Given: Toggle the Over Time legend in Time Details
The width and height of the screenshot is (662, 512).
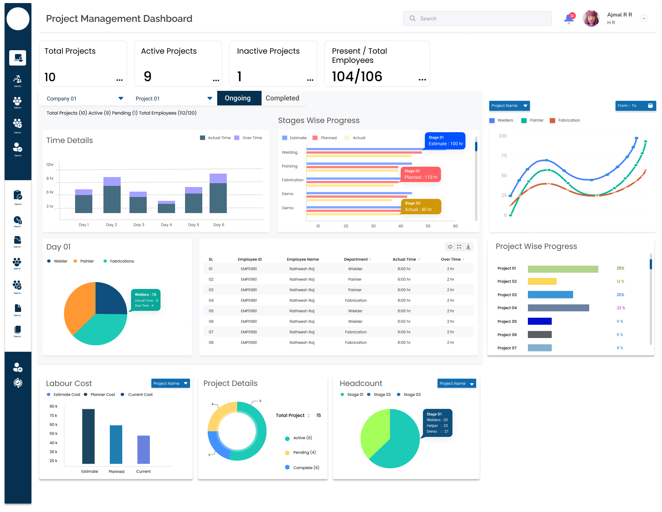Looking at the screenshot, I should point(248,138).
